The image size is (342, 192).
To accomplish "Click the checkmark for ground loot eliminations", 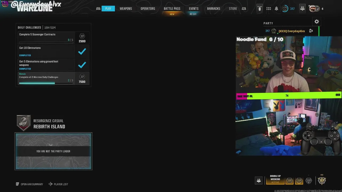I will [82, 65].
